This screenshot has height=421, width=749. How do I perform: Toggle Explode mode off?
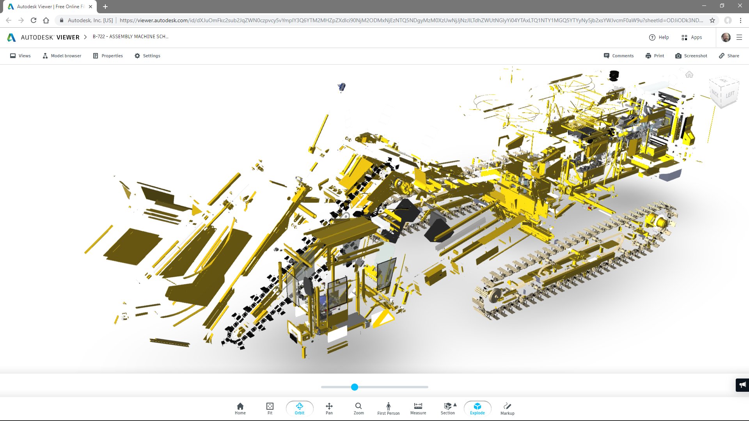(477, 408)
